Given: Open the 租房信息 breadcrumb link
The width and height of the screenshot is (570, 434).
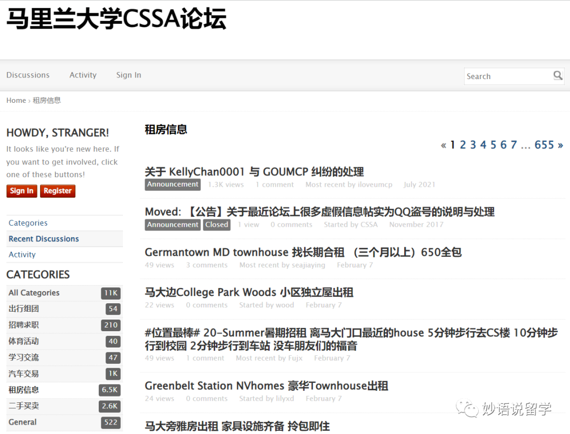Looking at the screenshot, I should (x=47, y=100).
